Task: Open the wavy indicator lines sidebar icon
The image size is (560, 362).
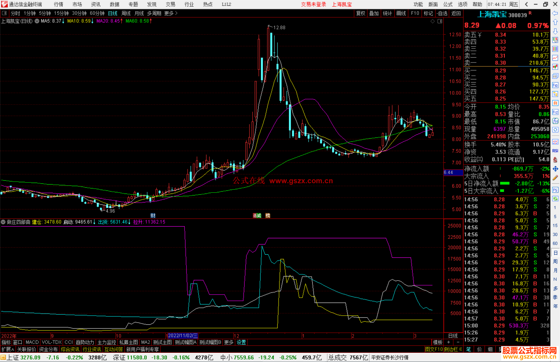Action: [x=555, y=142]
